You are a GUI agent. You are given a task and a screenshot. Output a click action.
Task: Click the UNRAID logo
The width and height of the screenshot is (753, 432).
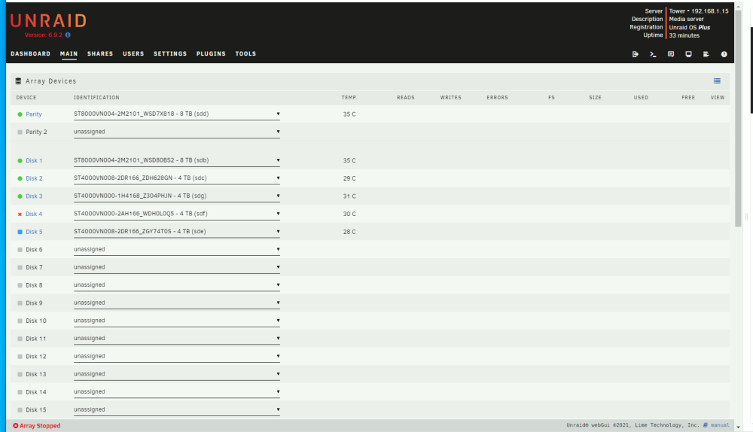[x=48, y=20]
